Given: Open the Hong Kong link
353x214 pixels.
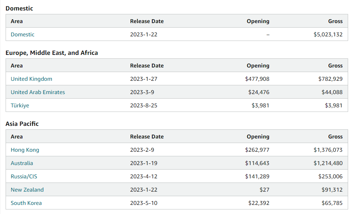Looking at the screenshot, I should (x=25, y=150).
